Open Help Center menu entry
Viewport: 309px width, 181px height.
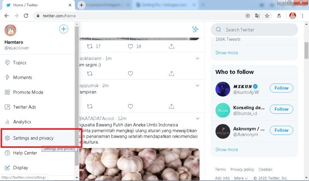pyautogui.click(x=37, y=153)
